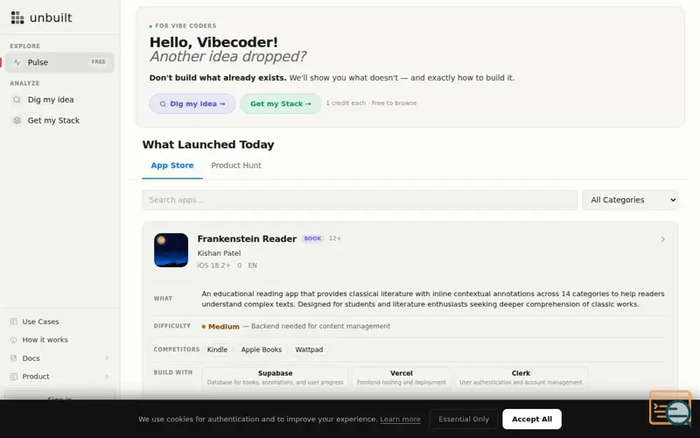Focus the Search apps input field
Screen dimensions: 700x438
tap(359, 200)
